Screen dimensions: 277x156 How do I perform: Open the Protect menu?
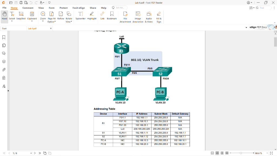tap(64, 8)
